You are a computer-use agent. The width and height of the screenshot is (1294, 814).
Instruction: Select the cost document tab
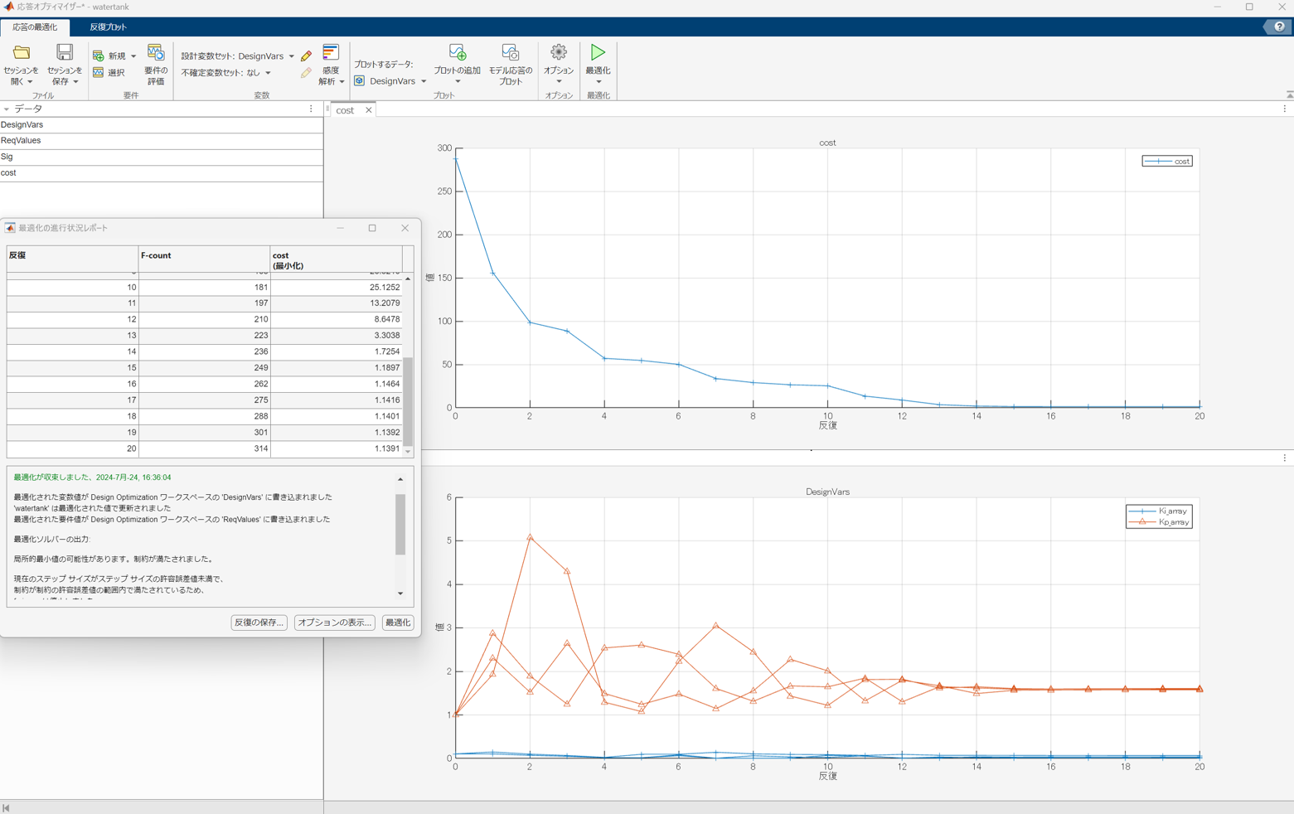coord(345,110)
